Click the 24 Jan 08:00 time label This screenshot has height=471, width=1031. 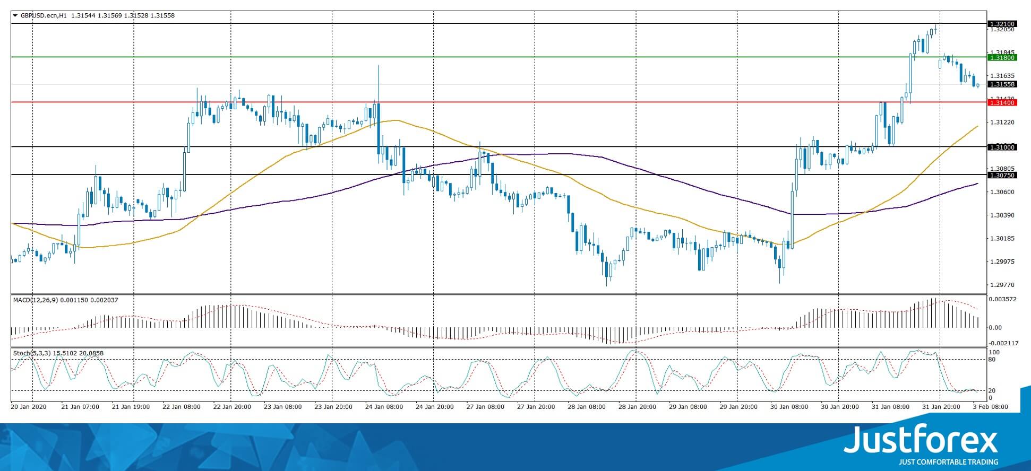tap(384, 407)
